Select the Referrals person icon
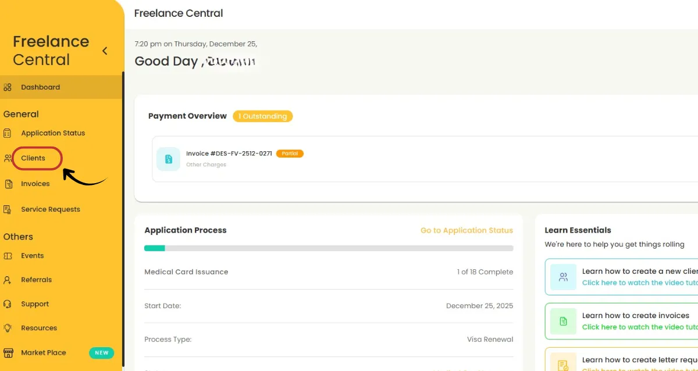This screenshot has height=371, width=698. [8, 280]
